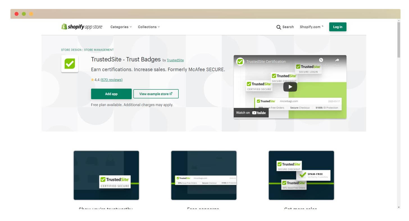Click the Log in button

pyautogui.click(x=338, y=27)
